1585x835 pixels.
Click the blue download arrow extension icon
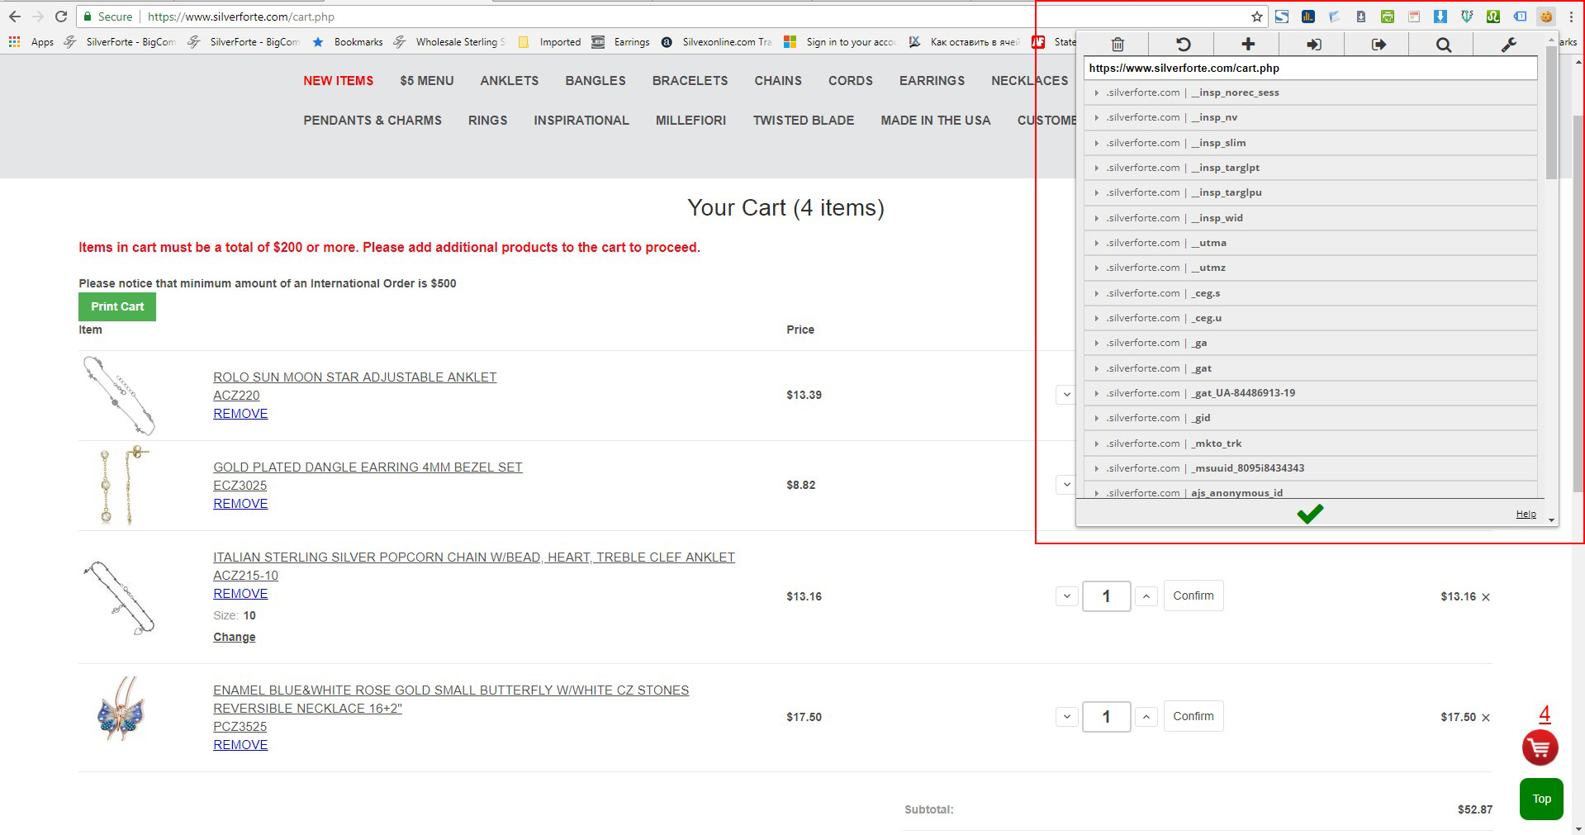tap(1440, 17)
